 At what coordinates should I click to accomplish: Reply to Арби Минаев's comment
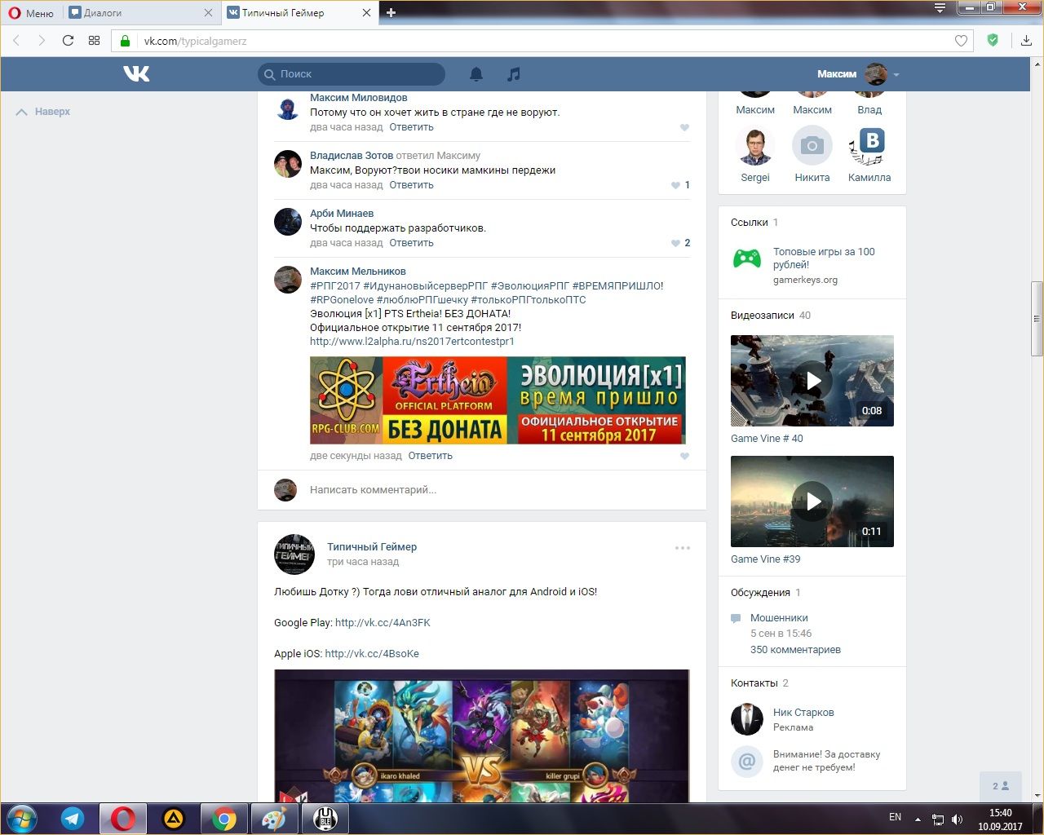tap(411, 243)
